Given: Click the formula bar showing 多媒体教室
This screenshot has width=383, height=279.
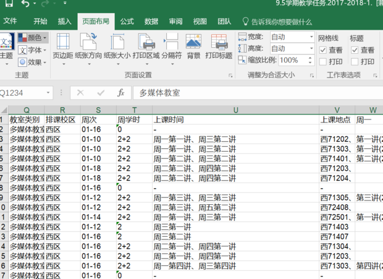Looking at the screenshot, I should click(258, 93).
